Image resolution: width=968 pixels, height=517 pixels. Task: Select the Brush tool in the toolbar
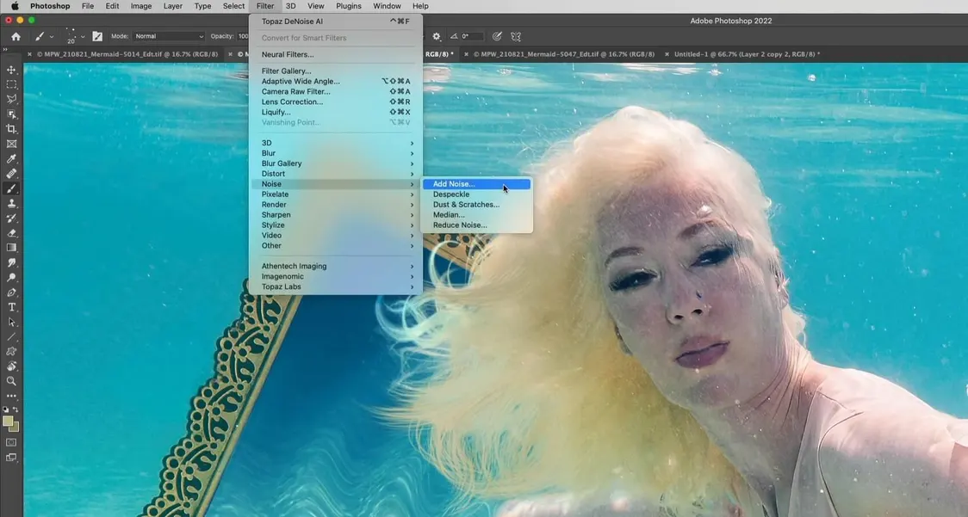point(11,188)
